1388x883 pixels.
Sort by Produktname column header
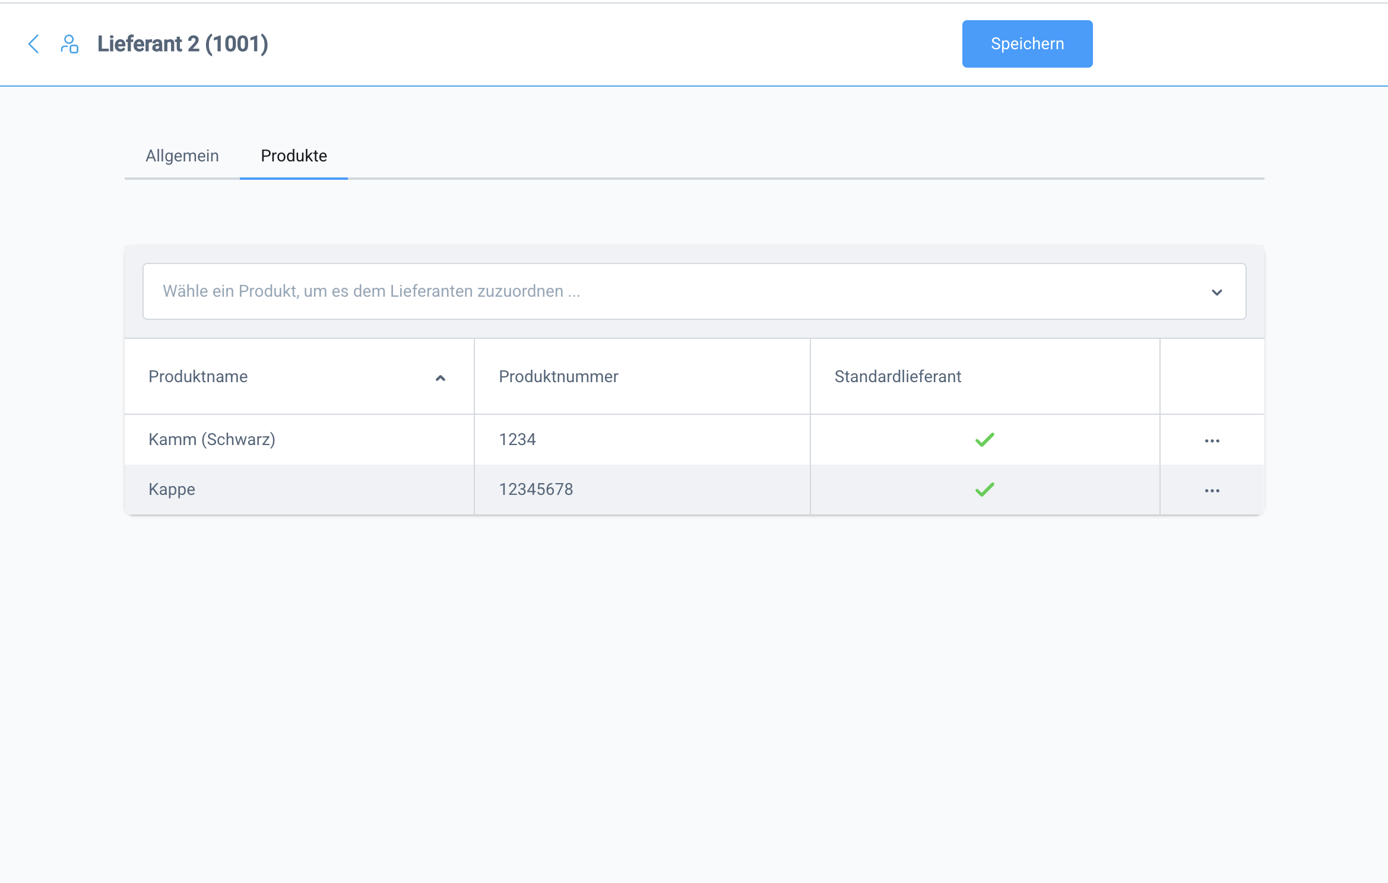tap(198, 376)
